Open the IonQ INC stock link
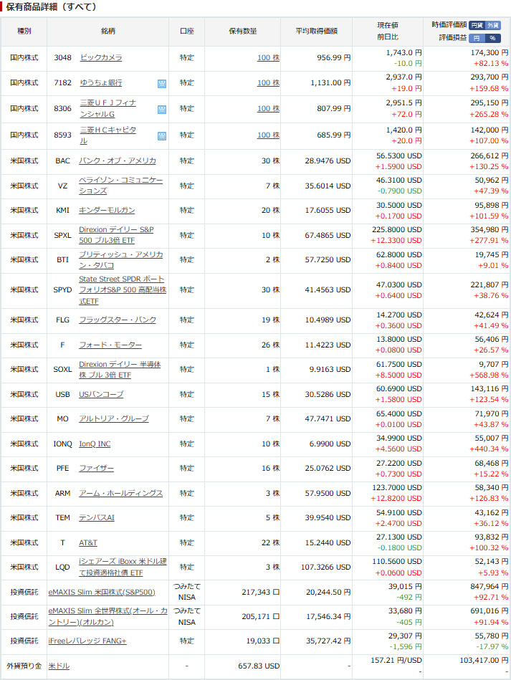 (x=95, y=444)
